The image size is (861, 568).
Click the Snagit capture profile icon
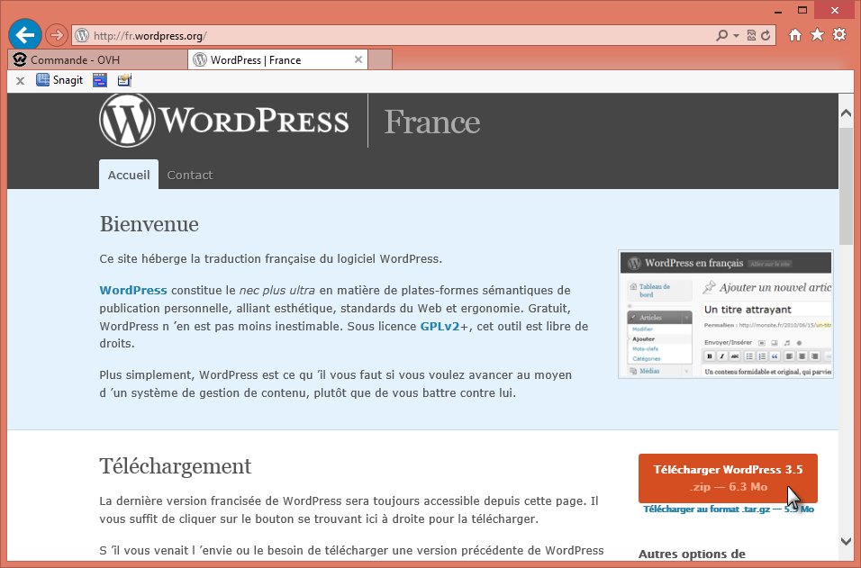pos(124,80)
